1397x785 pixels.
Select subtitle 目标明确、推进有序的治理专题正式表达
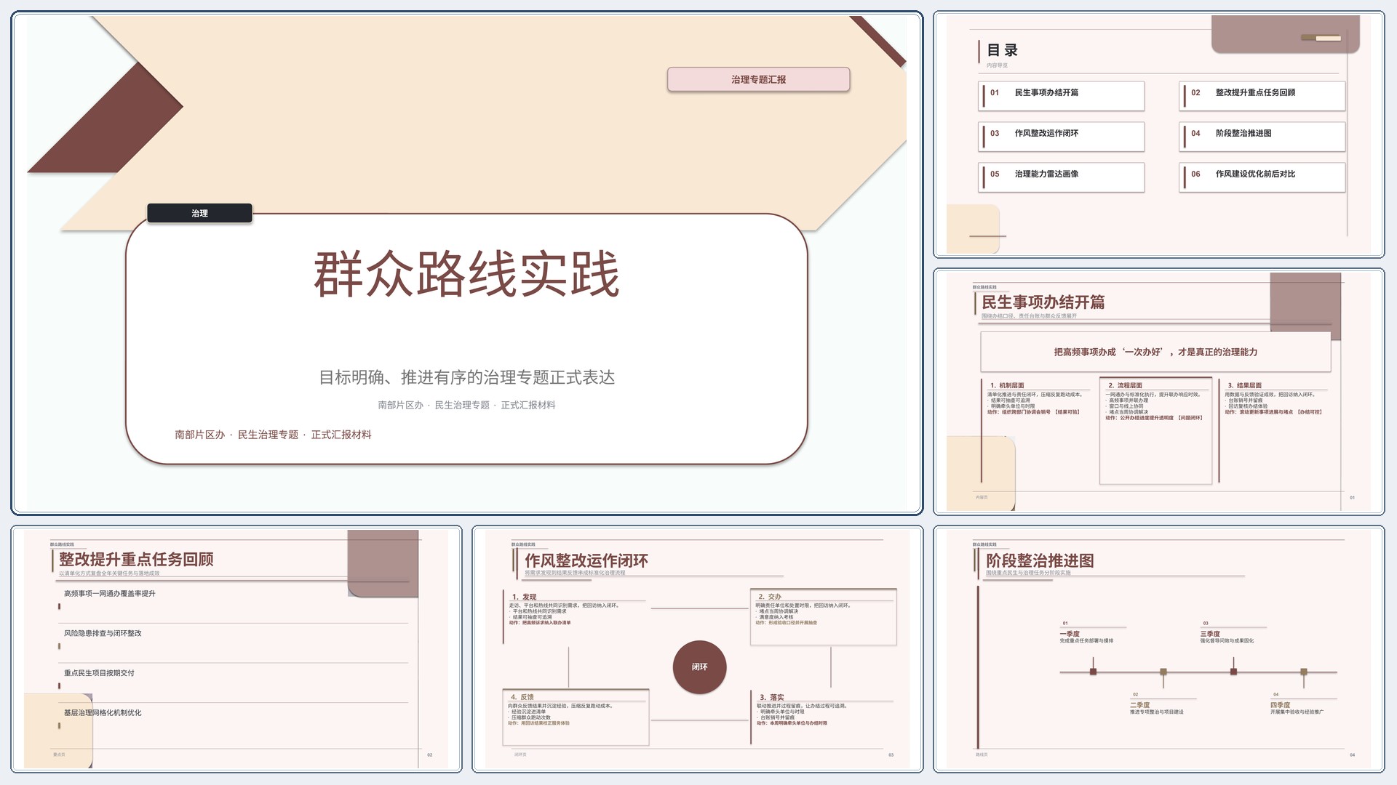coord(466,377)
